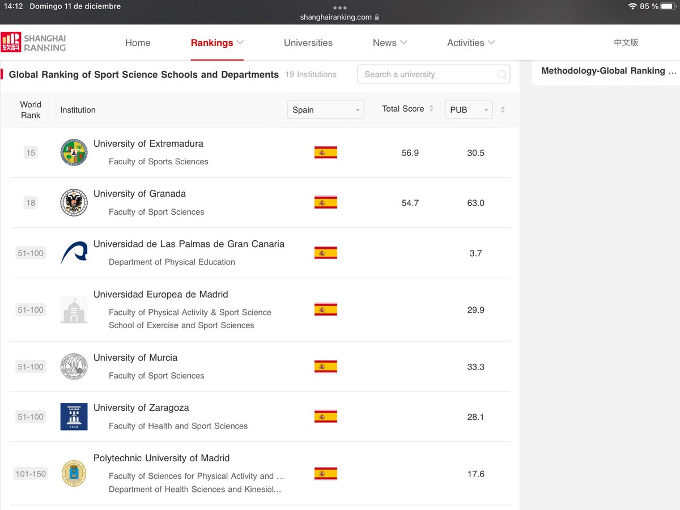
Task: Click the University of Zaragoza blue logo
Action: pos(74,416)
